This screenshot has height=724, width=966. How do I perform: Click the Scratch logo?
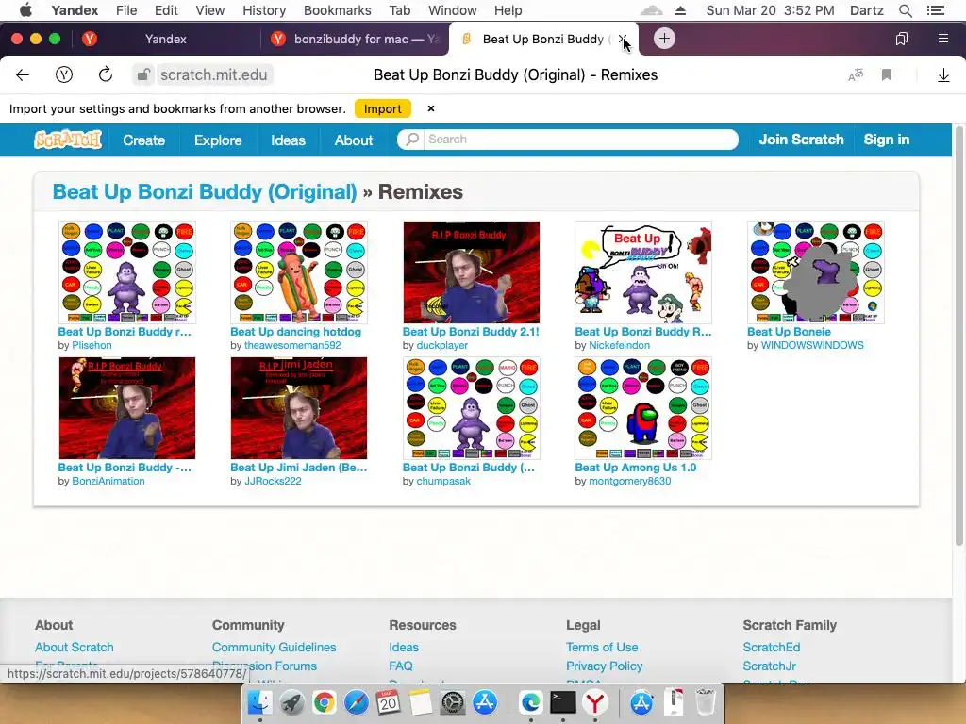(68, 140)
